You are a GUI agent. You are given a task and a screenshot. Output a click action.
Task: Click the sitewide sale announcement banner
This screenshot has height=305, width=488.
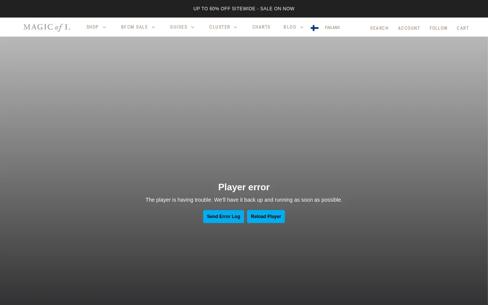[x=244, y=9]
